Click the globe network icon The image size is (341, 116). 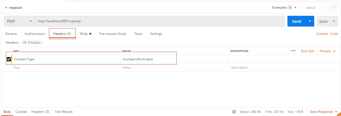coord(234,112)
